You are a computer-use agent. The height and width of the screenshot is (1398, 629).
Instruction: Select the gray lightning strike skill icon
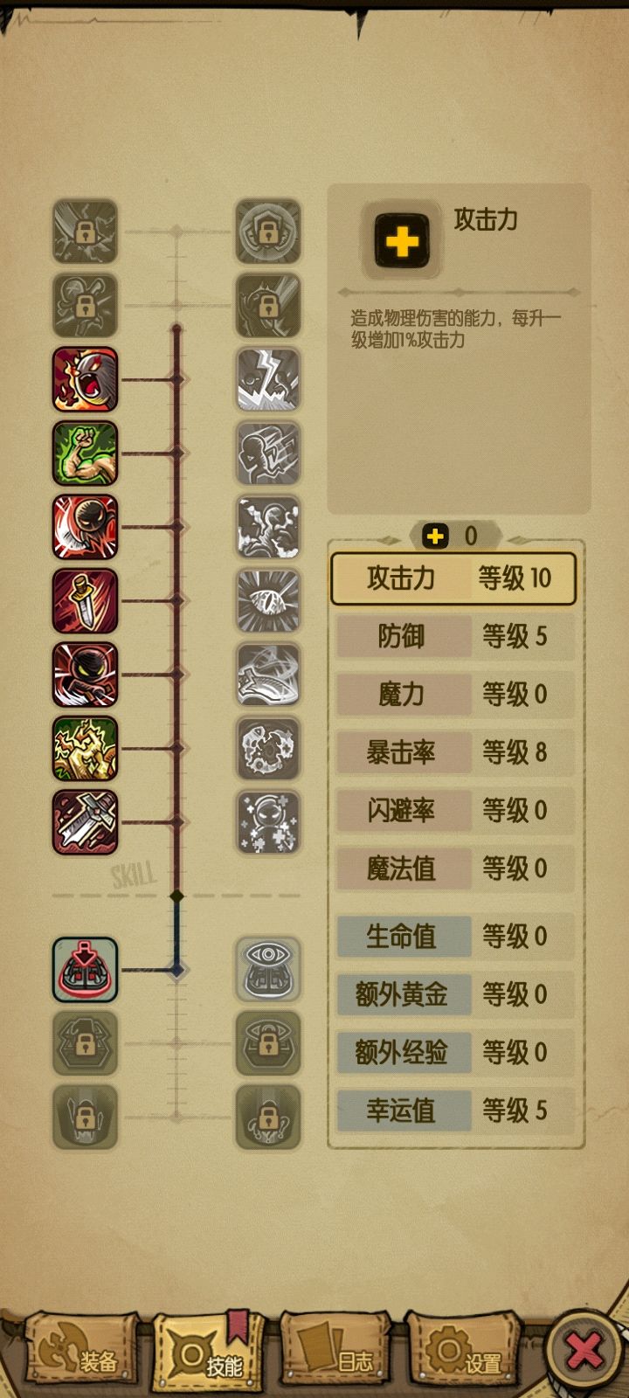pos(268,379)
